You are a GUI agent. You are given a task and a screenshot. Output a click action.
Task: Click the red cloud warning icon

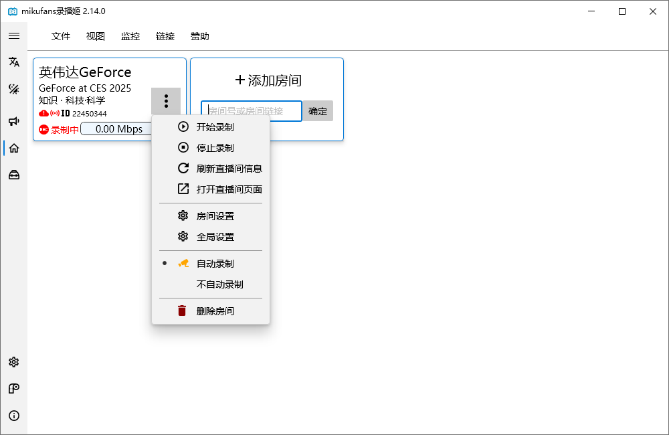tap(43, 113)
